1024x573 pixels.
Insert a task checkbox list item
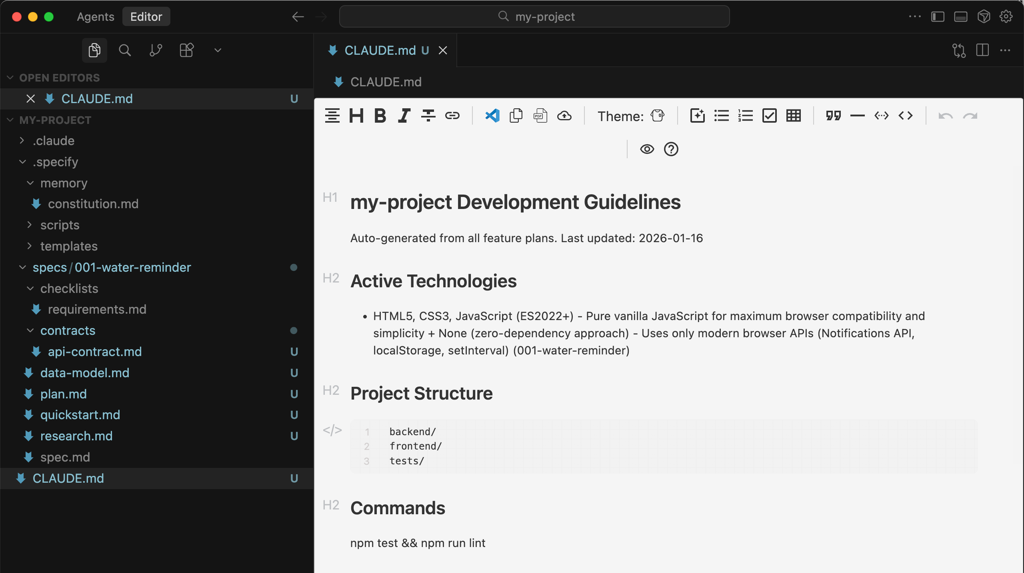click(x=769, y=116)
